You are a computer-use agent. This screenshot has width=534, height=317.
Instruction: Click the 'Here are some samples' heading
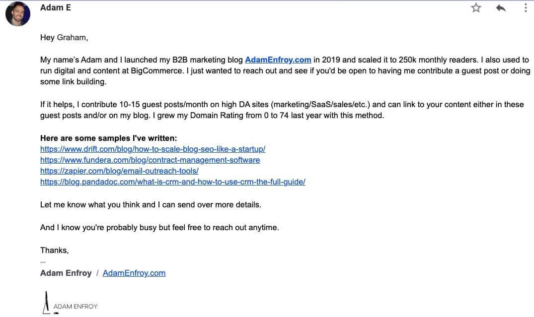[x=108, y=138]
